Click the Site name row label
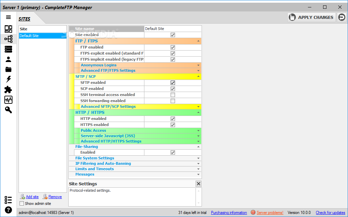Image resolution: width=348 pixels, height=217 pixels. 84,29
